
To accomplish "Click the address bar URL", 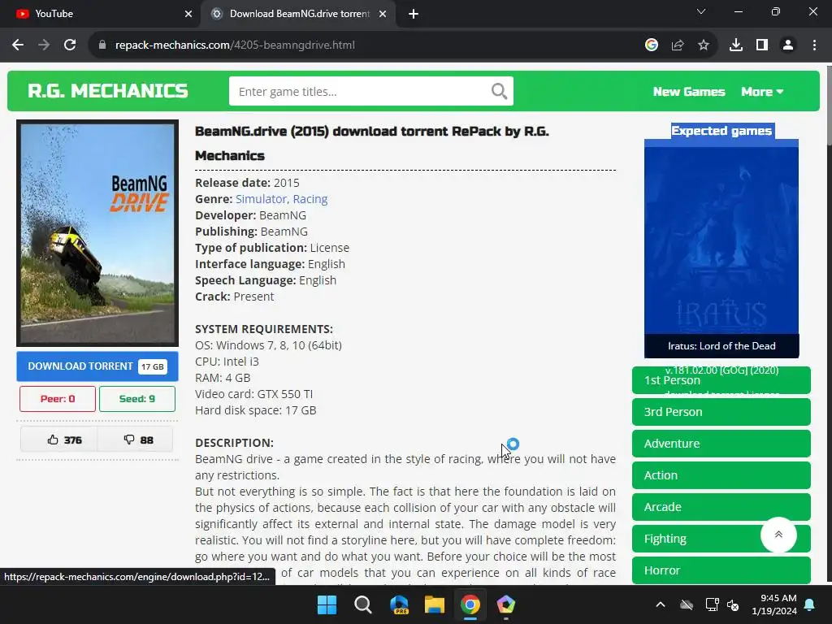I will point(235,45).
